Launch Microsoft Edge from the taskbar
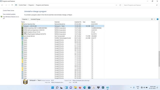160x90 pixels. [x=84, y=87]
